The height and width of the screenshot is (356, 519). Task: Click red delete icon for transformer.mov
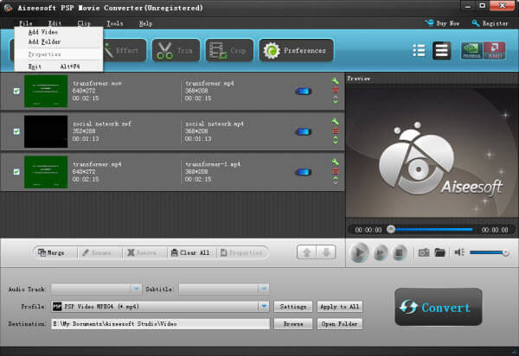[x=336, y=90]
